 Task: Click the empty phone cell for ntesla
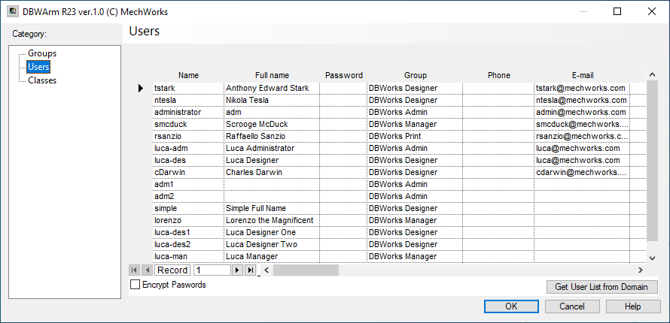[x=498, y=100]
